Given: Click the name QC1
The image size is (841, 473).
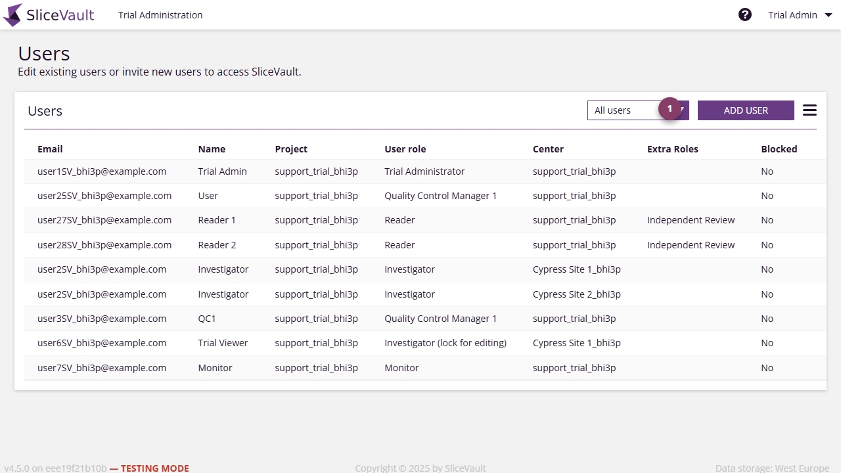Looking at the screenshot, I should (x=207, y=319).
